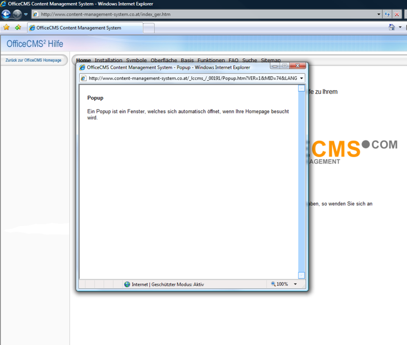Screen dimensions: 407x345
Task: Open the Installation menu item
Action: [108, 60]
